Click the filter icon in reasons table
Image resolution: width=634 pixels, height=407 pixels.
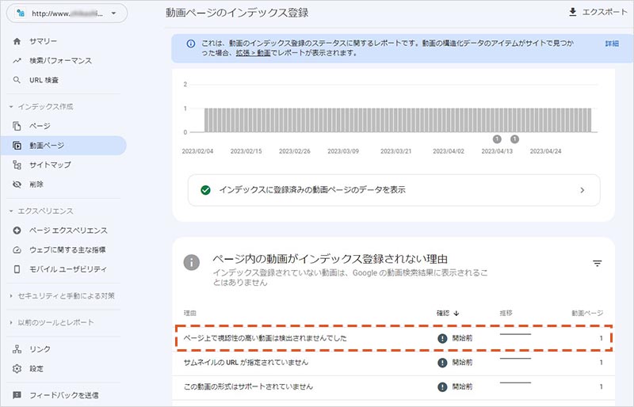[x=598, y=264]
